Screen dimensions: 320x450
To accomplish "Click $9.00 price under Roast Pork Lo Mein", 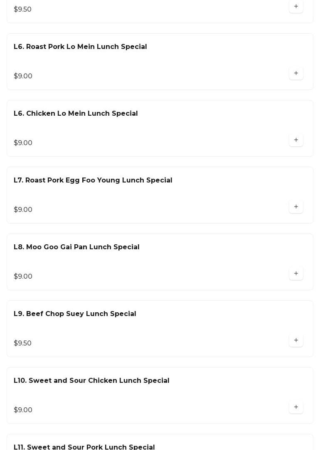I will [23, 76].
